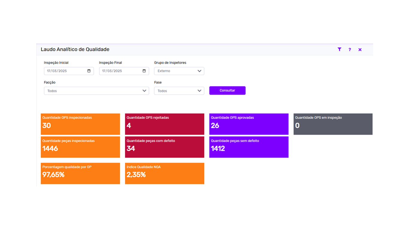This screenshot has height=230, width=409.
Task: Select the Quantidade OPS rejeitadas card
Action: click(165, 124)
